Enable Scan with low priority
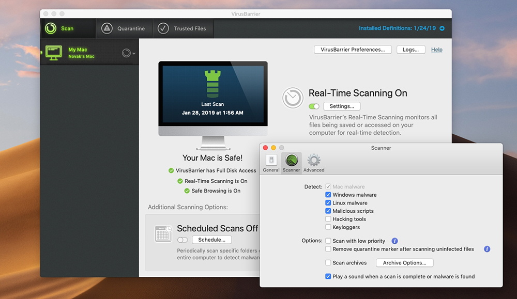The image size is (517, 299). [x=328, y=241]
